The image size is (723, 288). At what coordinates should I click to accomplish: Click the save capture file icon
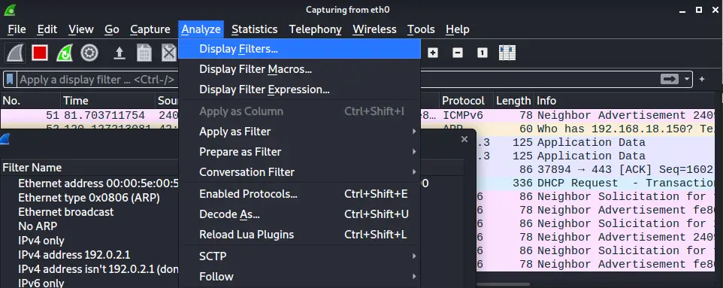pyautogui.click(x=144, y=53)
